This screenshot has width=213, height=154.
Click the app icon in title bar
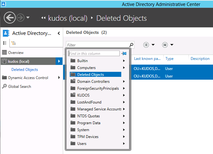coord(3,4)
